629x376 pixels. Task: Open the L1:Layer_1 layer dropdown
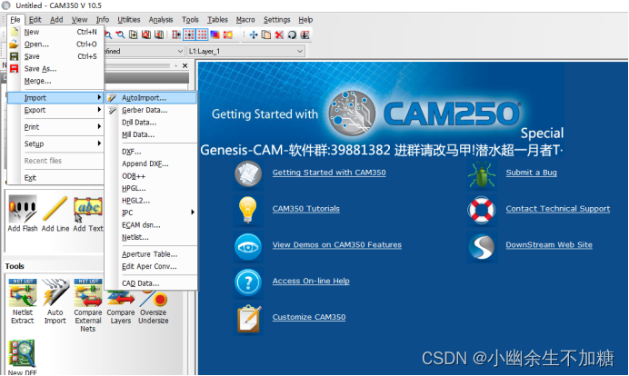246,51
